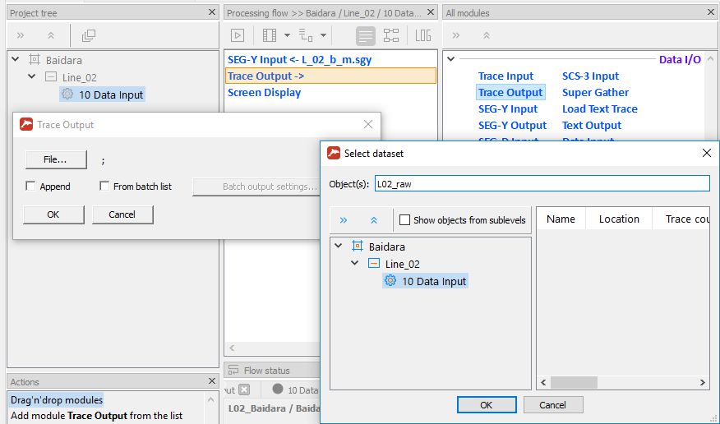Screen dimensions: 720x424
Task: Collapse all in Select dataset dialog
Action: (x=374, y=220)
